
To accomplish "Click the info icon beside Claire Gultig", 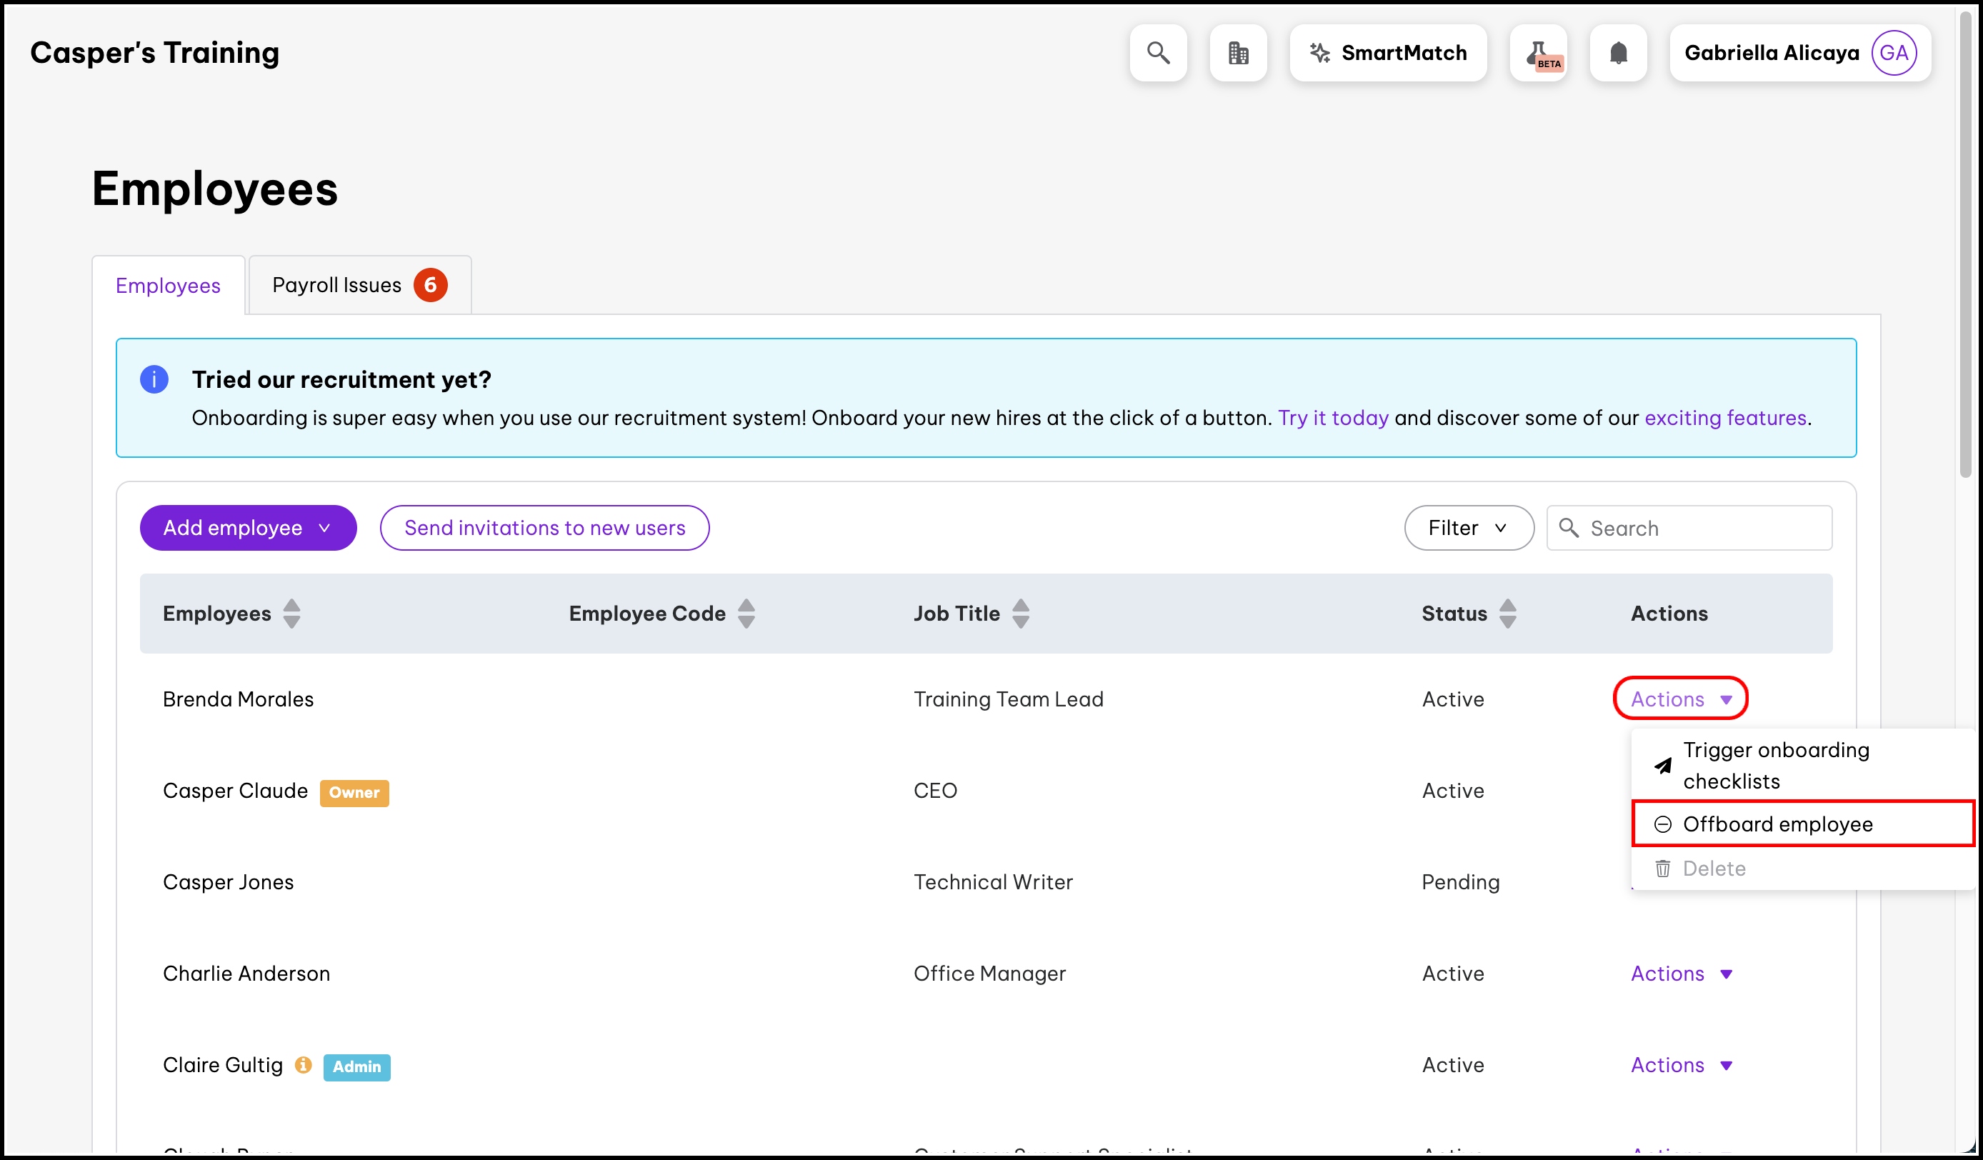I will (303, 1065).
